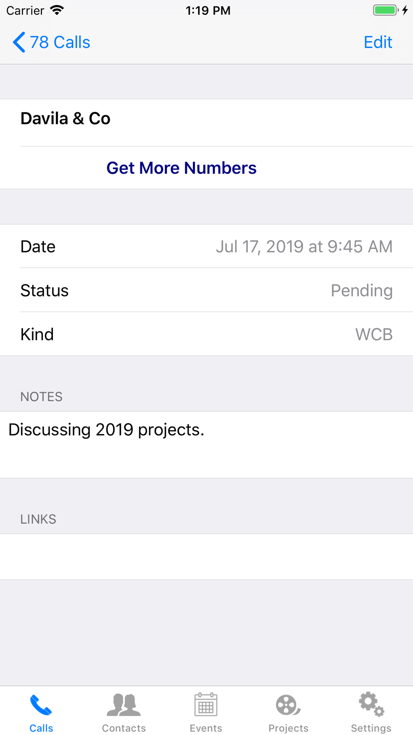Tap the notes text about 2019 projects

(106, 430)
